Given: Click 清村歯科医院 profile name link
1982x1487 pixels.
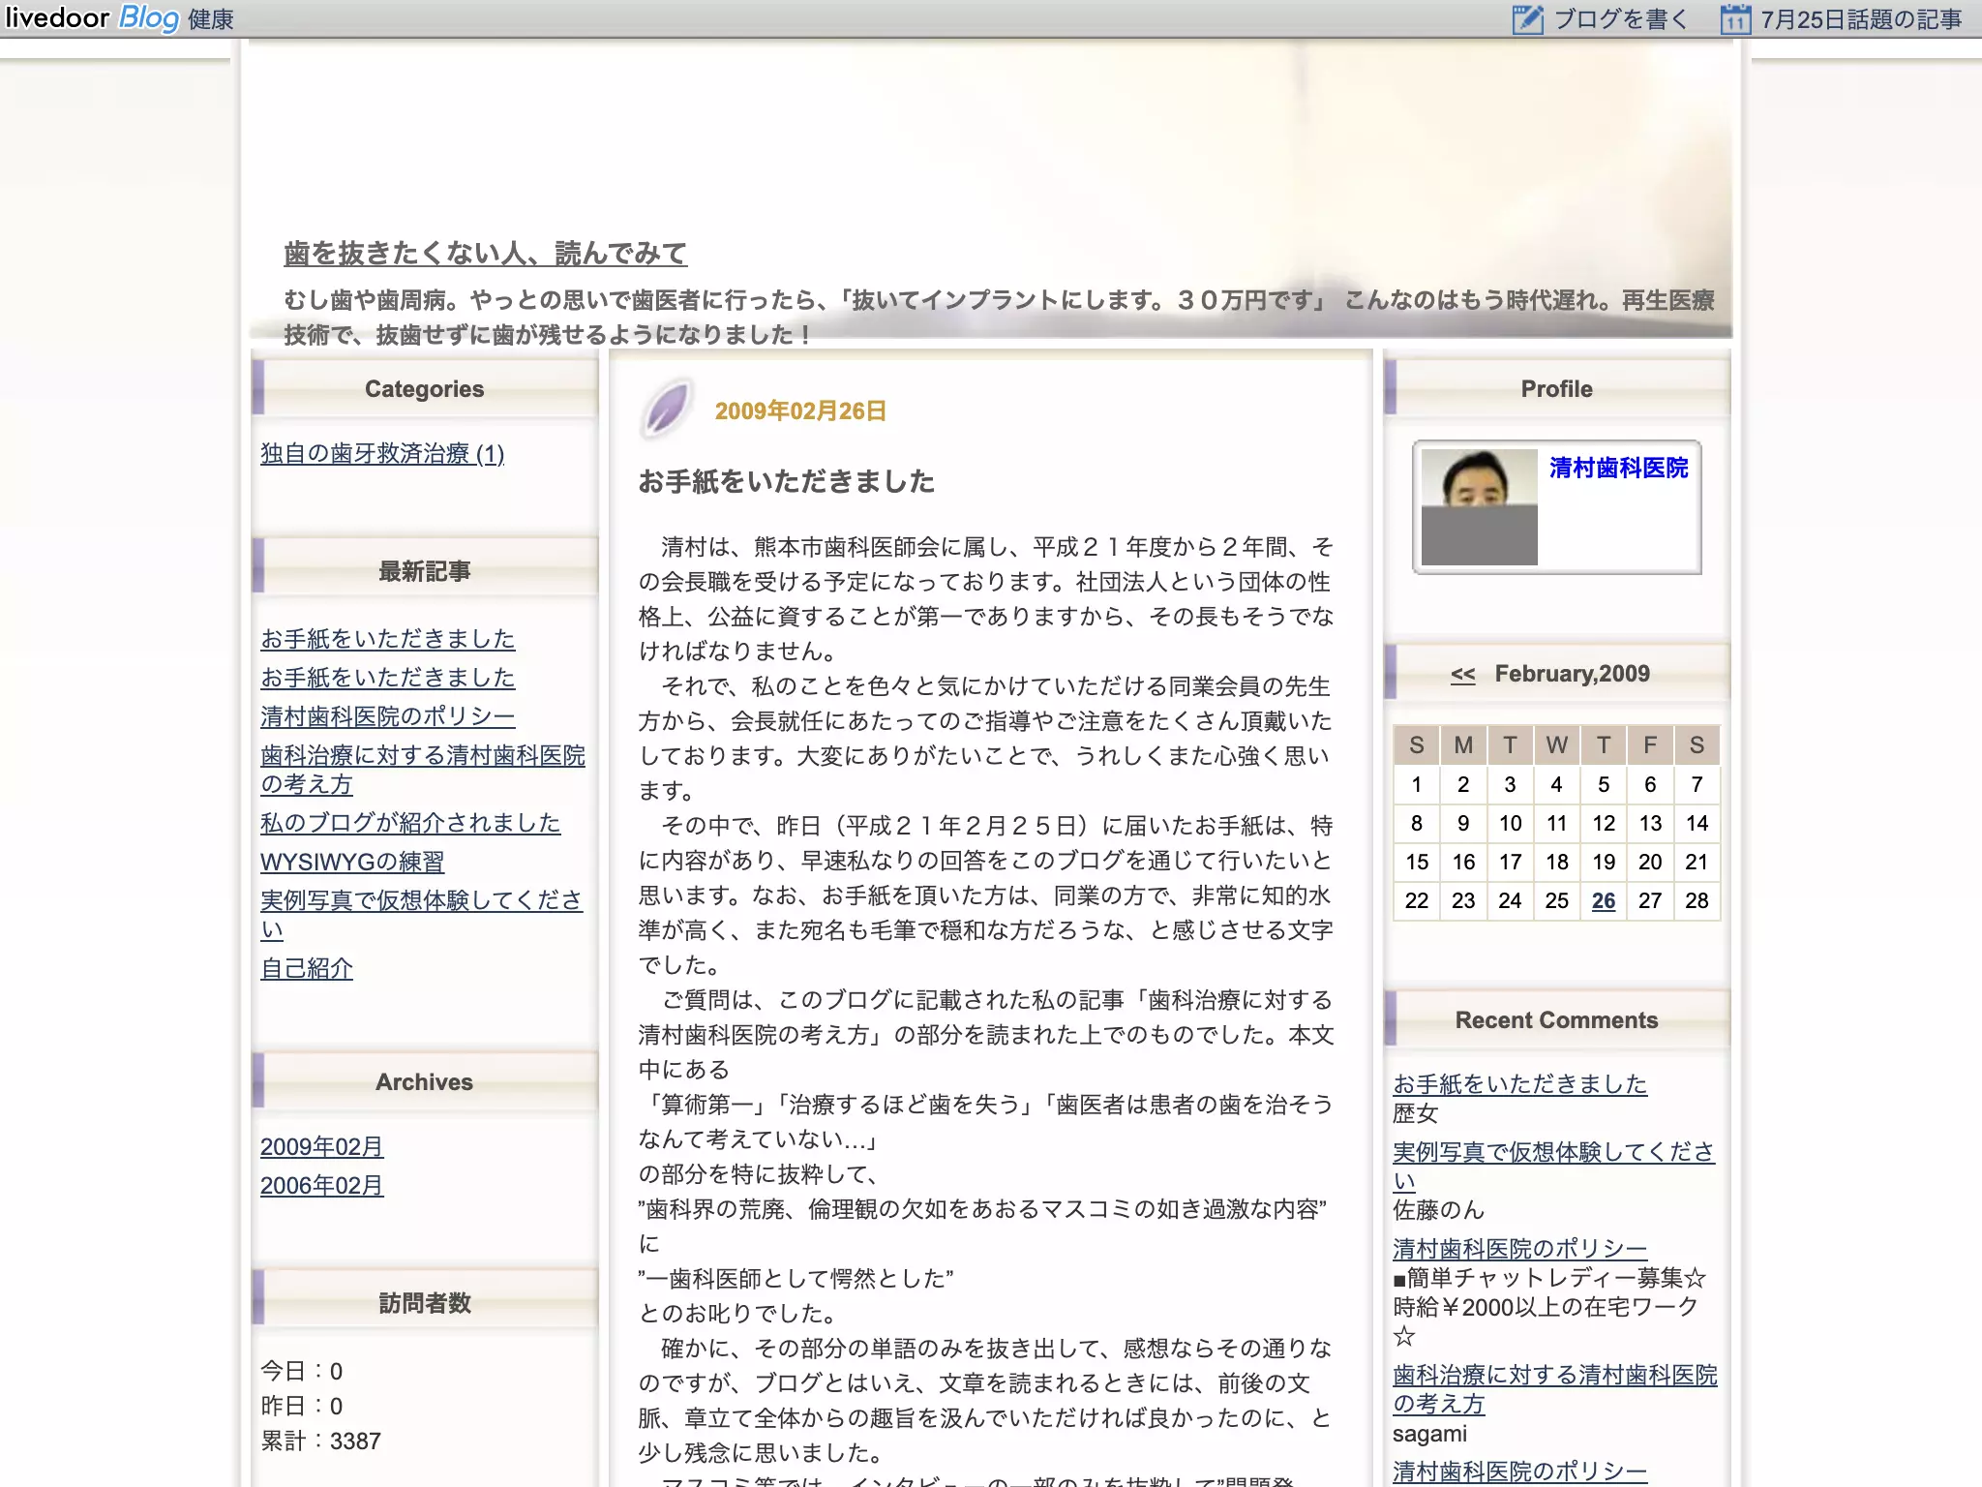Looking at the screenshot, I should (x=1618, y=468).
